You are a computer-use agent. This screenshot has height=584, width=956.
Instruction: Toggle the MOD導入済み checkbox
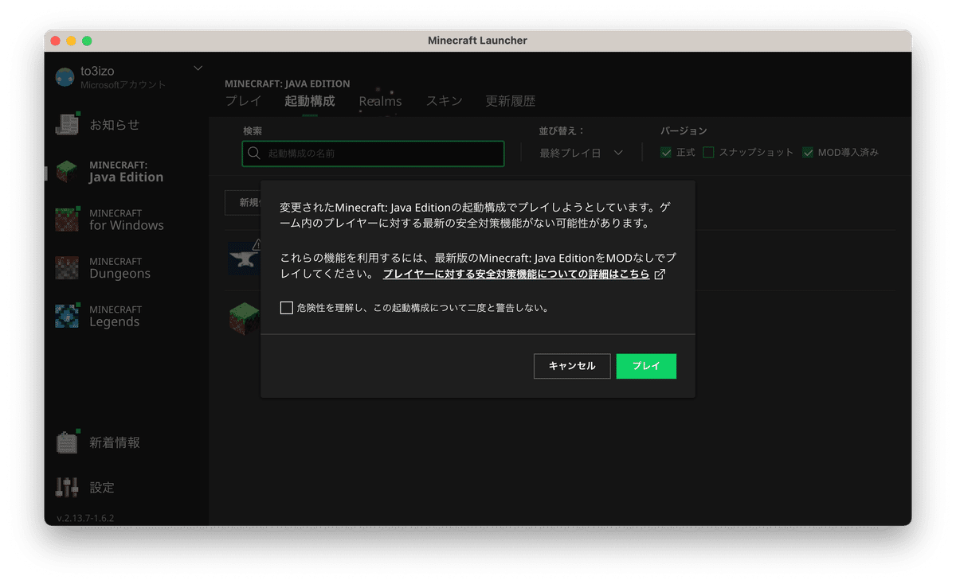pyautogui.click(x=808, y=153)
